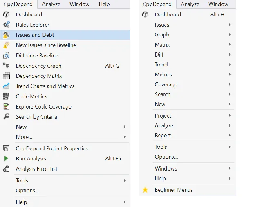Screen dimensions: 255x207
Task: Click the Search by Criteria magnifier icon
Action: [6, 117]
